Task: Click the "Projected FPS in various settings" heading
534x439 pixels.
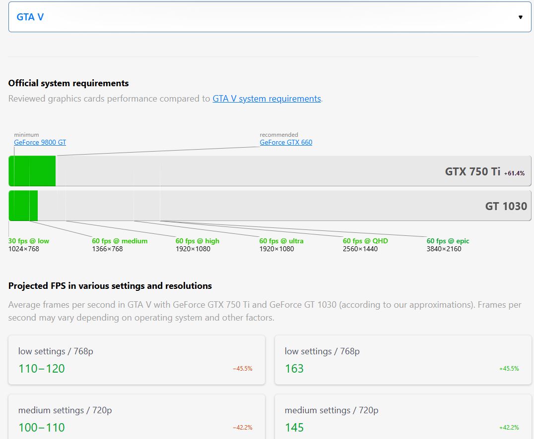Action: coord(110,286)
